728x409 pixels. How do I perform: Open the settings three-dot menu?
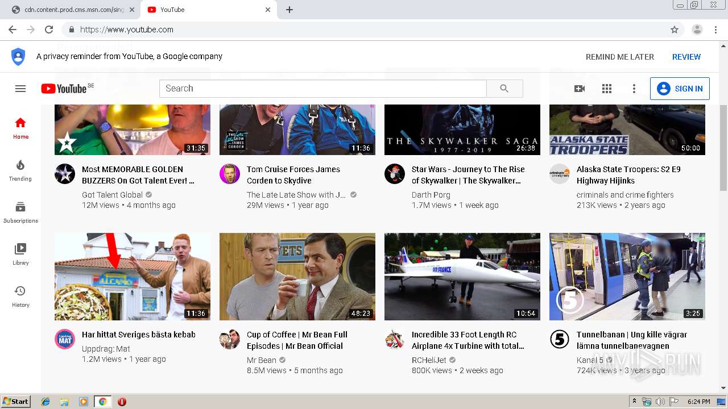[634, 89]
